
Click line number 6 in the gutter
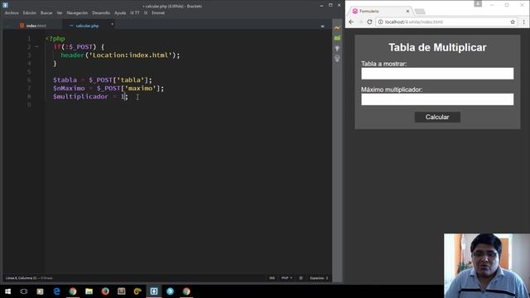point(29,80)
